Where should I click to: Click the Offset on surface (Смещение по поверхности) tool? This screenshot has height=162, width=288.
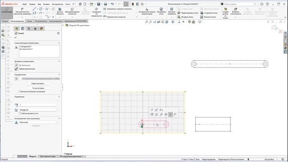[96, 12]
